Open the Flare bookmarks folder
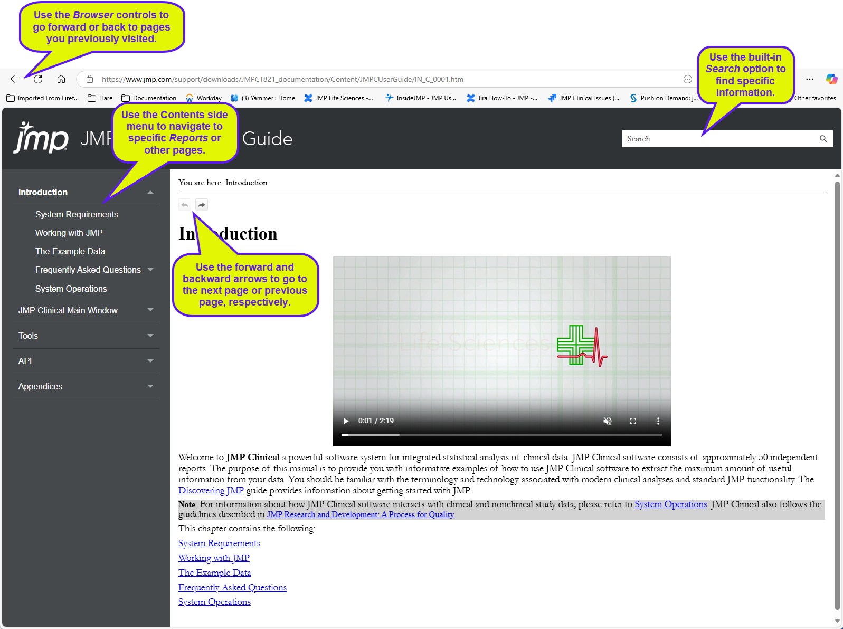Image resolution: width=843 pixels, height=629 pixels. pyautogui.click(x=100, y=98)
